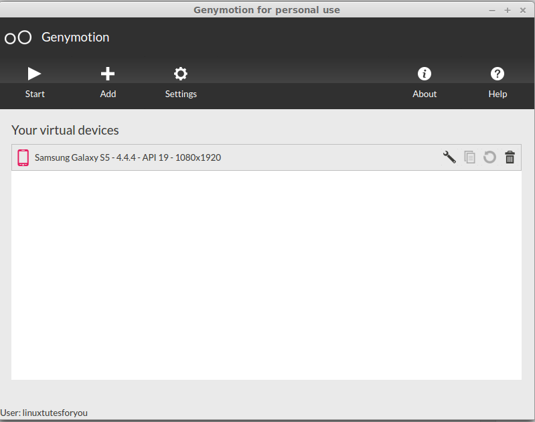The height and width of the screenshot is (422, 535).
Task: Open Settings via the gear icon
Action: [181, 74]
